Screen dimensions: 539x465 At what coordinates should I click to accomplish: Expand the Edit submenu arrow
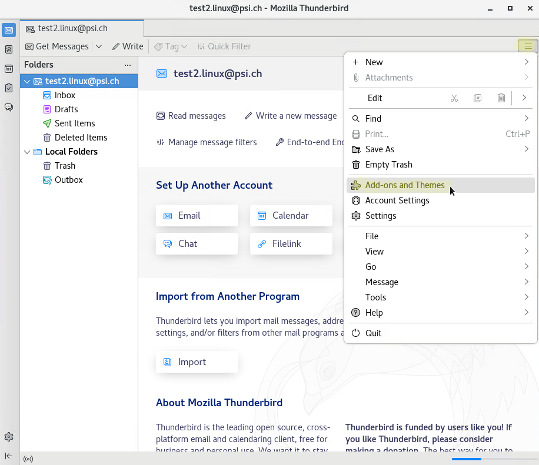(x=524, y=98)
